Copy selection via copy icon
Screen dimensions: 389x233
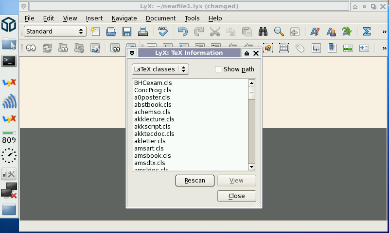pos(230,32)
